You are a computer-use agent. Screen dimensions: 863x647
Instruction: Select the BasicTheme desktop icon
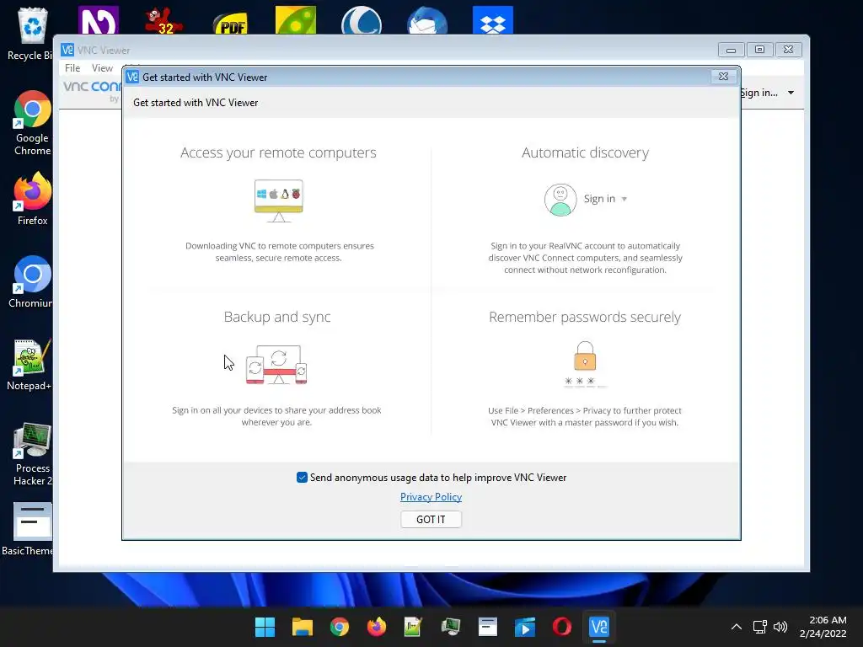click(30, 529)
